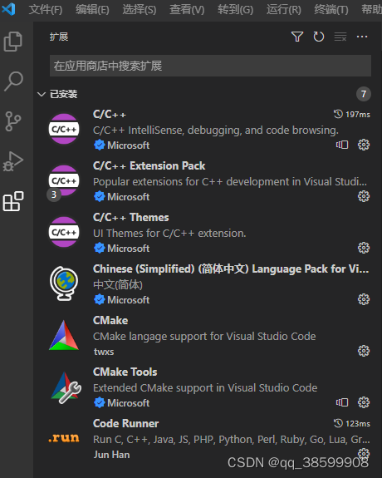This screenshot has width=382, height=478.
Task: Filter extensions with the funnel icon
Action: pos(297,37)
